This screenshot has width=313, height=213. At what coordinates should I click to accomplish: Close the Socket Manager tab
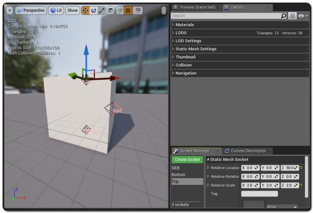(217, 152)
